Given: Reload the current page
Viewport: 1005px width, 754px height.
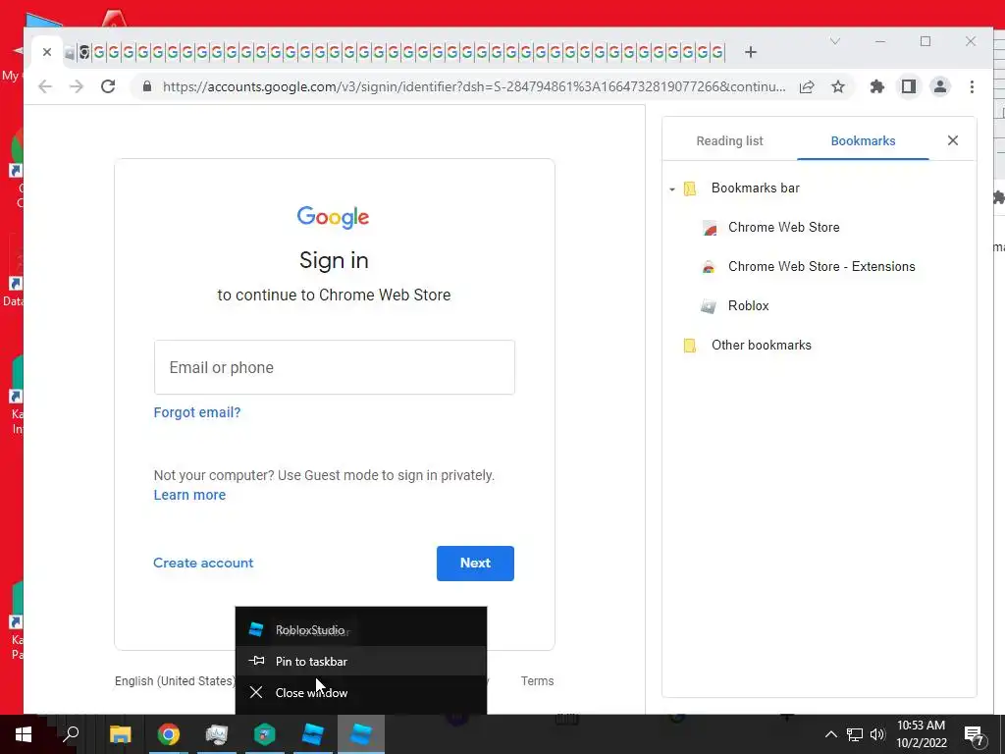Looking at the screenshot, I should (108, 86).
